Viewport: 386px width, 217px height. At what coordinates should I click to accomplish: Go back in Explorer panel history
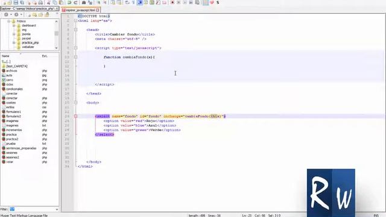pyautogui.click(x=6, y=14)
